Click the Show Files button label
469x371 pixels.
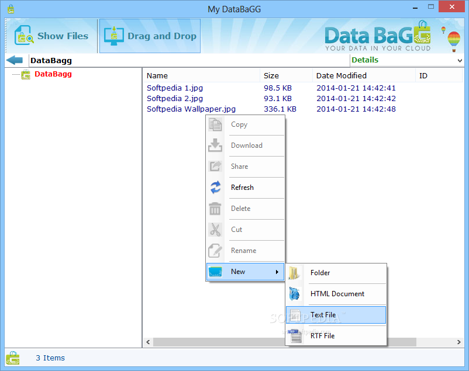[63, 36]
